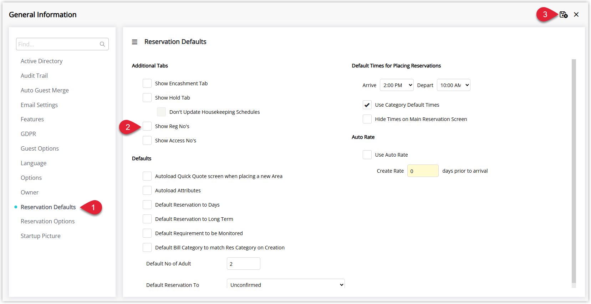Uncheck Use Category Default Times
Viewport: 591px width, 304px height.
(x=367, y=105)
